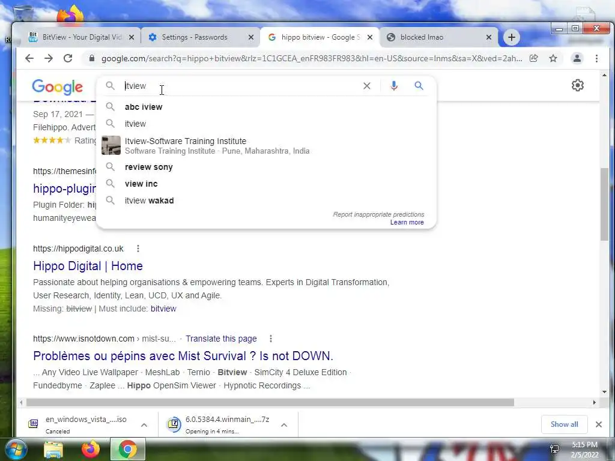Expand options for en_windows_vista iso download
615x461 pixels.
click(x=144, y=425)
